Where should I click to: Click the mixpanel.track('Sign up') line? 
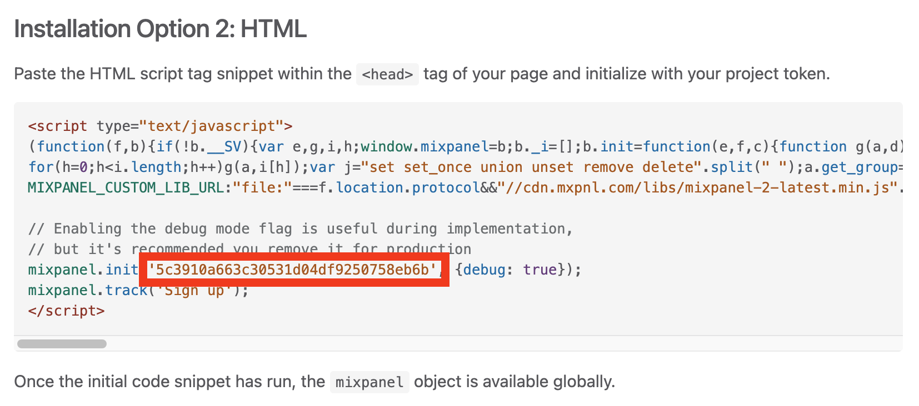coord(138,290)
